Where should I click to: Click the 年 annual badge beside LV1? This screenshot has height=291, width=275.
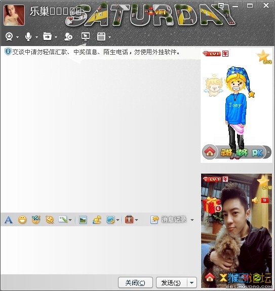(225, 54)
